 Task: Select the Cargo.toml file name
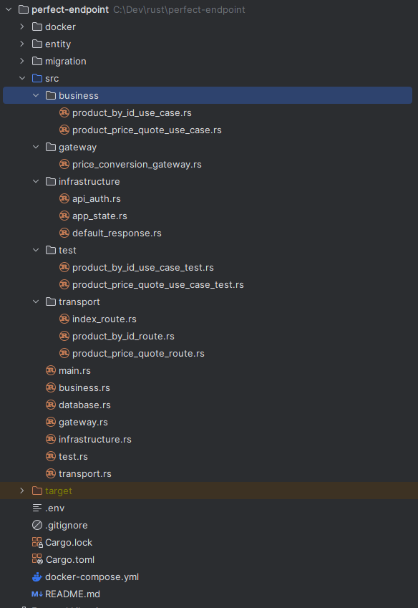pos(70,559)
